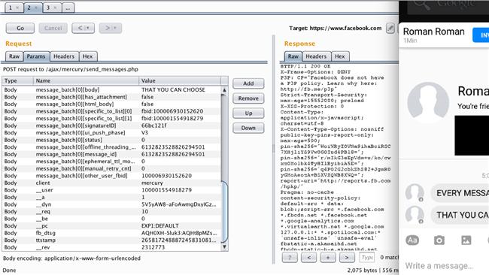Viewport: 489px width, 275px height.
Task: Click the avatar beside EVERY MESSA message
Action: (415, 193)
